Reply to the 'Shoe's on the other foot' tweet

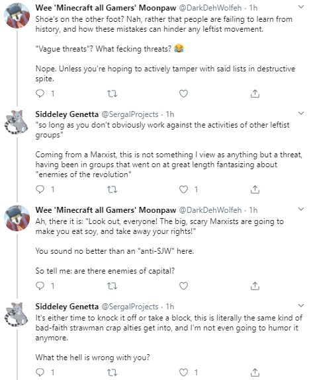pos(40,93)
